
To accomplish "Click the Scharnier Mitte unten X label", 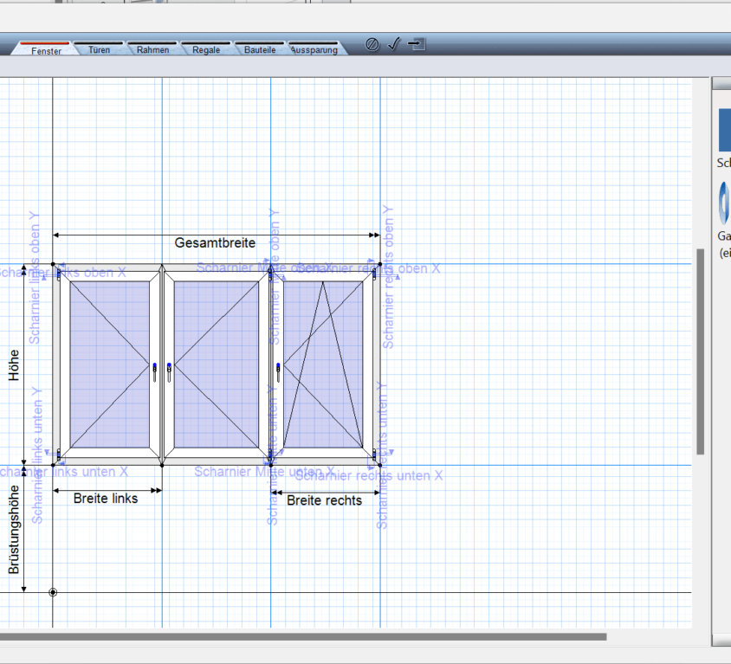I will click(x=264, y=472).
